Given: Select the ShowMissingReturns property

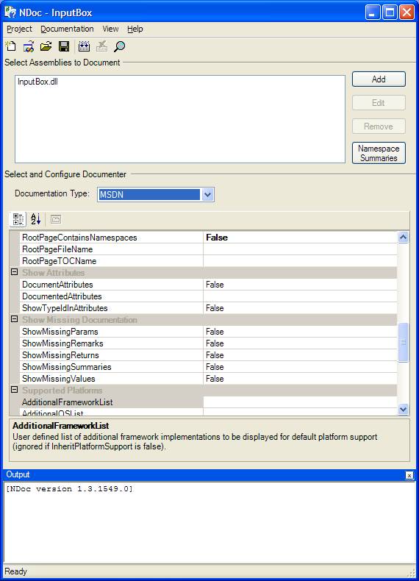Looking at the screenshot, I should pyautogui.click(x=111, y=355).
